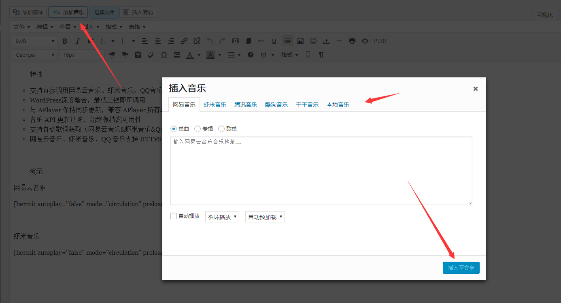Click the 选择文件 button

click(104, 12)
